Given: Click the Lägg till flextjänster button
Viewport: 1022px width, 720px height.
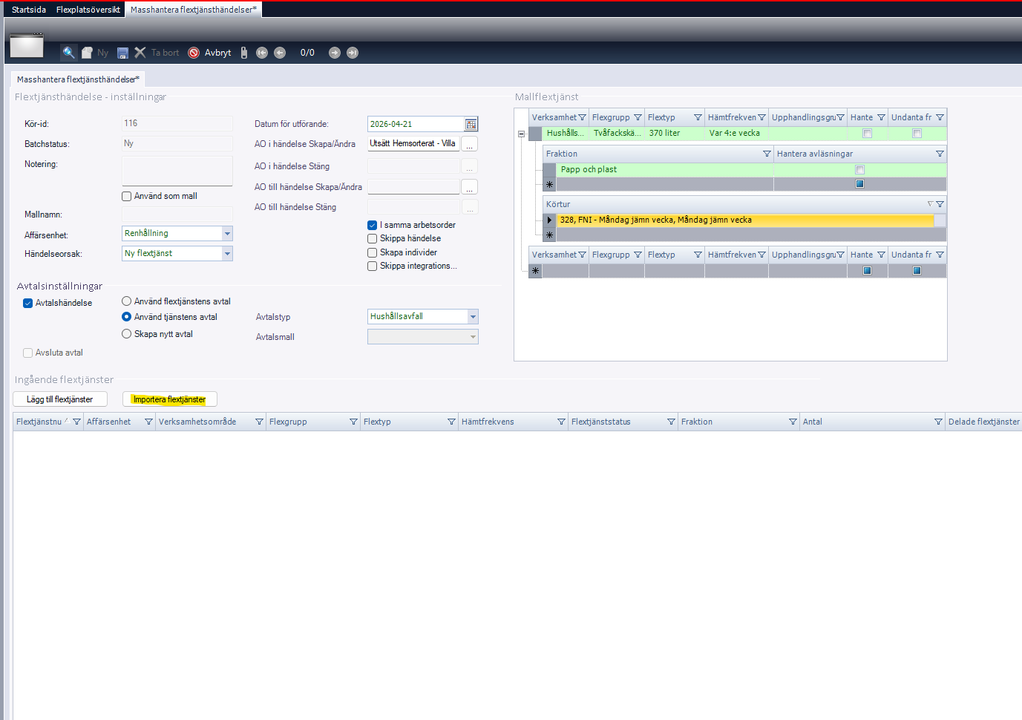Looking at the screenshot, I should pyautogui.click(x=60, y=399).
